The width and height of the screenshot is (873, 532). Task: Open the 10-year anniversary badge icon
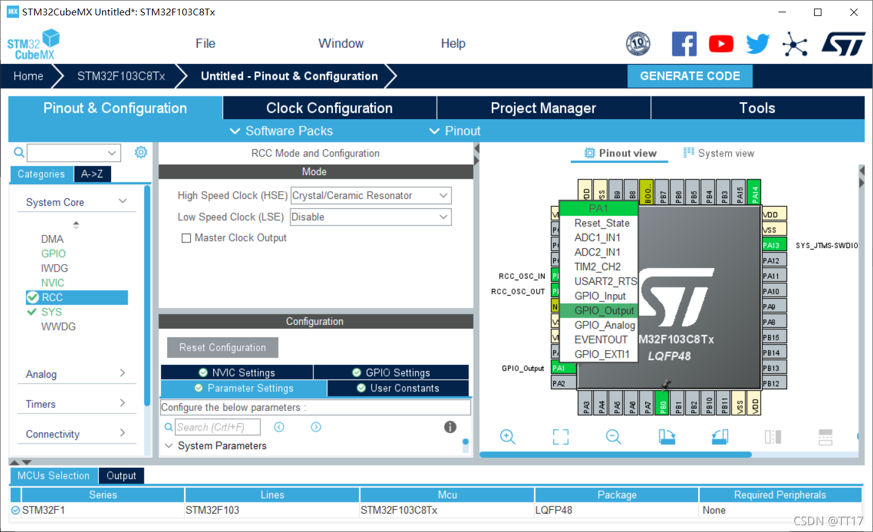coord(638,44)
